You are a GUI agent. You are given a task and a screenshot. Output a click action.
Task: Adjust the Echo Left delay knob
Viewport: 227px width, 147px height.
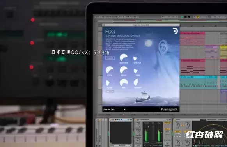click(178, 125)
